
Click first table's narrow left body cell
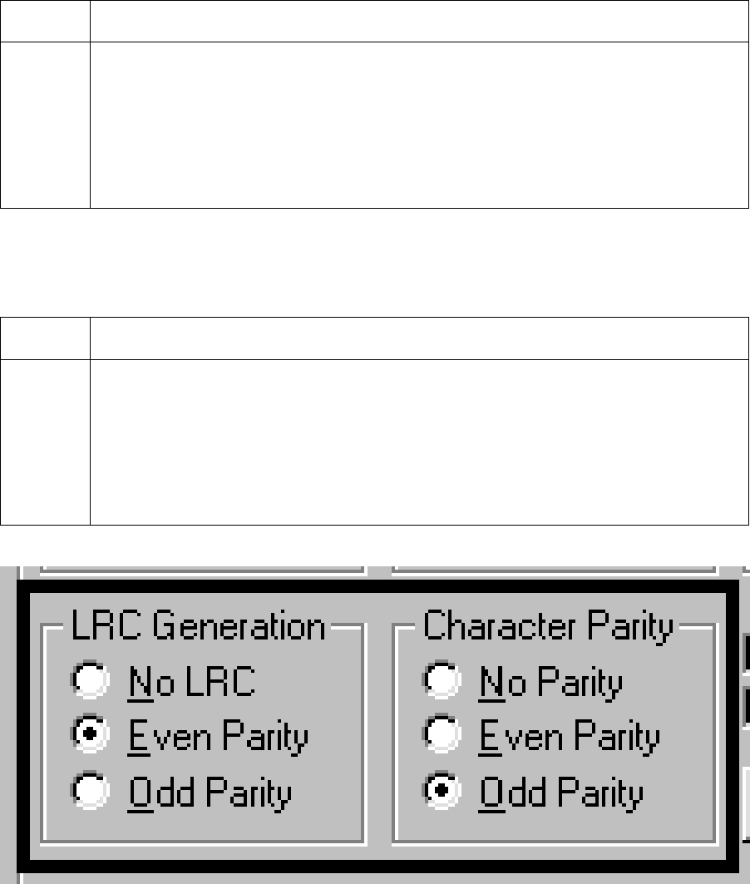[45, 125]
